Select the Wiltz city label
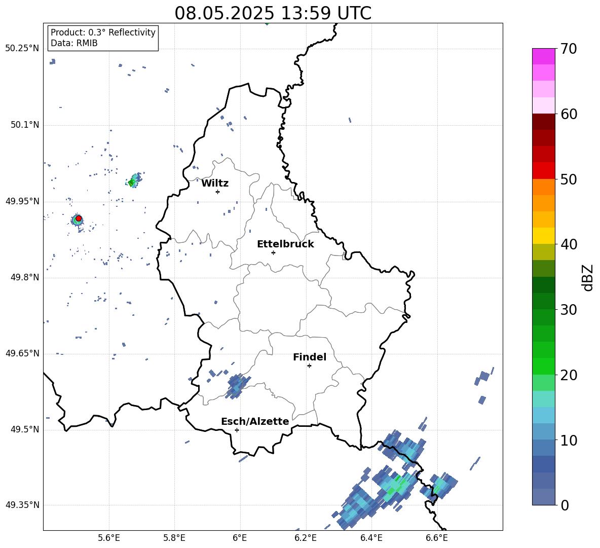This screenshot has height=548, width=600. 215,184
